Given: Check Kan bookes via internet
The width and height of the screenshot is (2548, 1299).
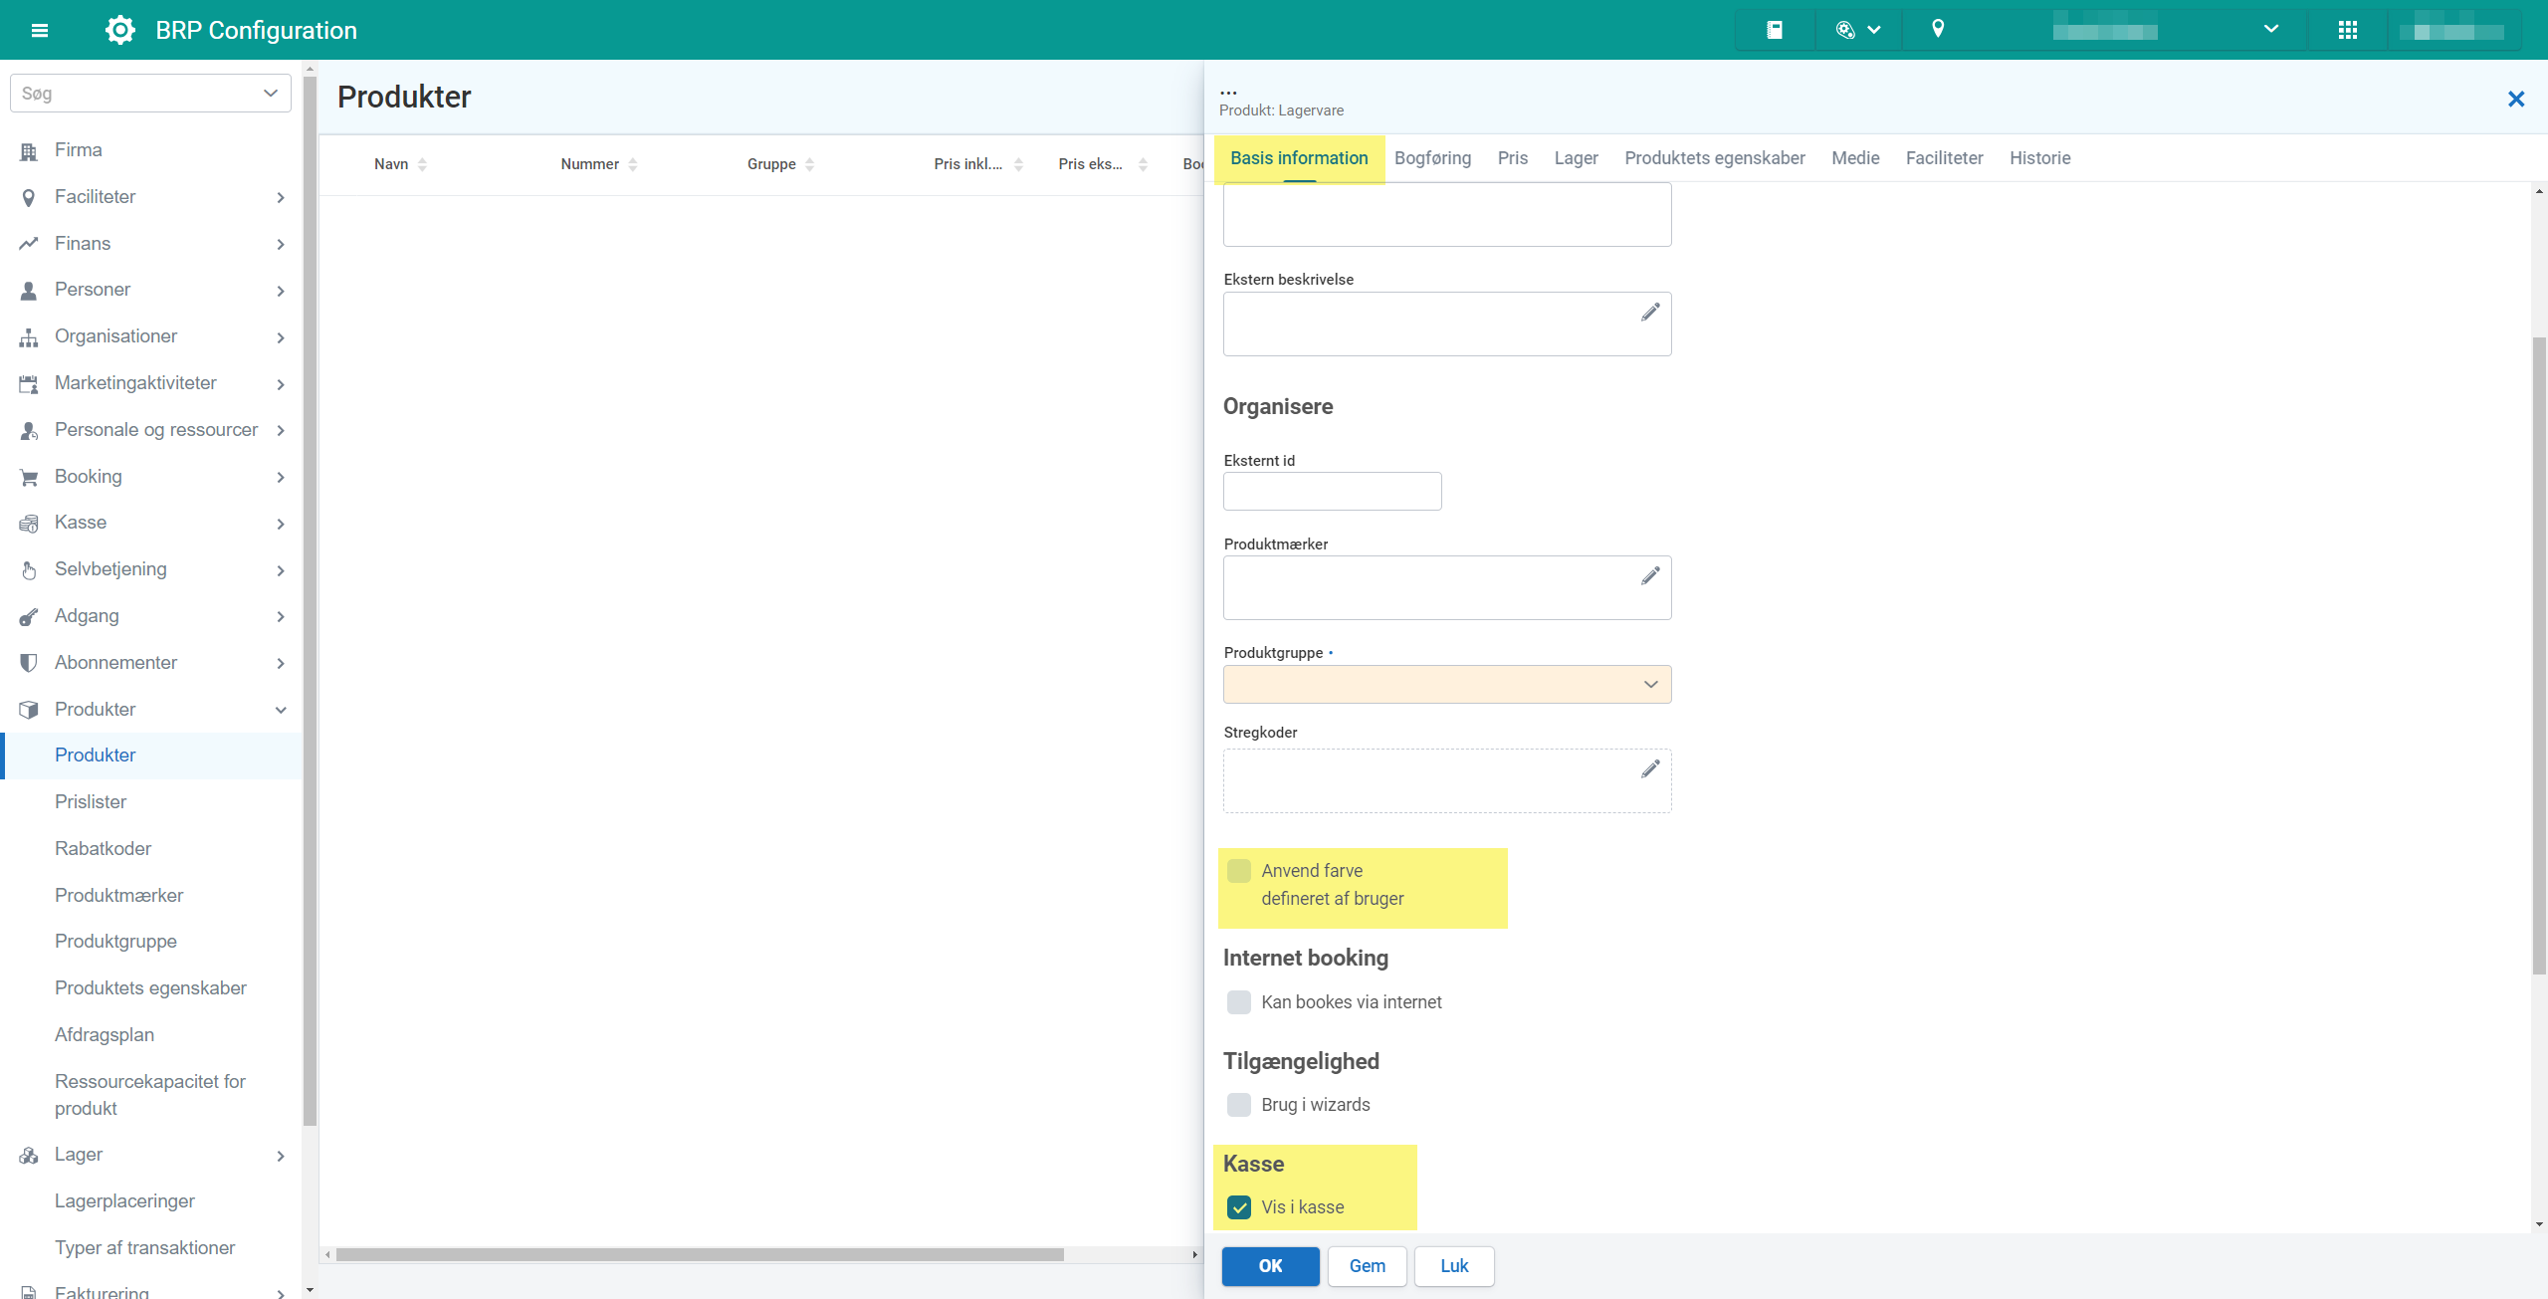Looking at the screenshot, I should 1239,1002.
